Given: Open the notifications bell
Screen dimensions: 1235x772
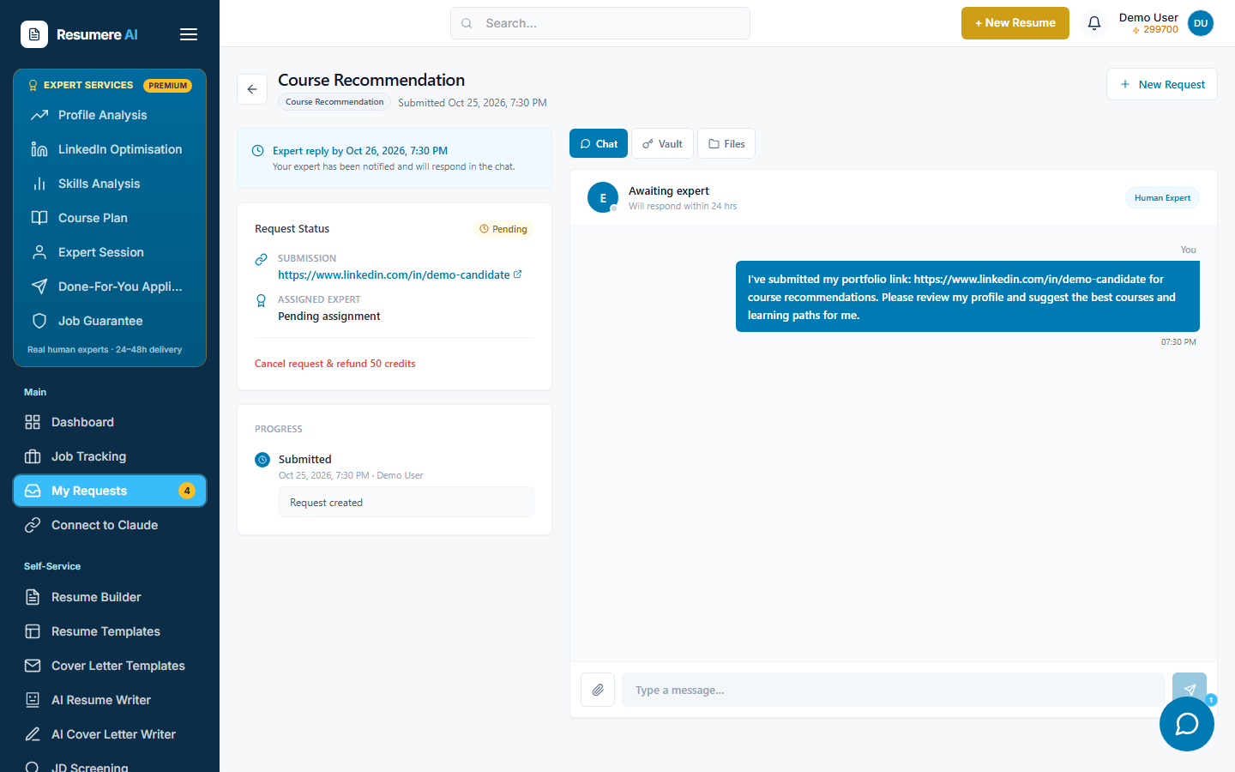Looking at the screenshot, I should (1094, 23).
